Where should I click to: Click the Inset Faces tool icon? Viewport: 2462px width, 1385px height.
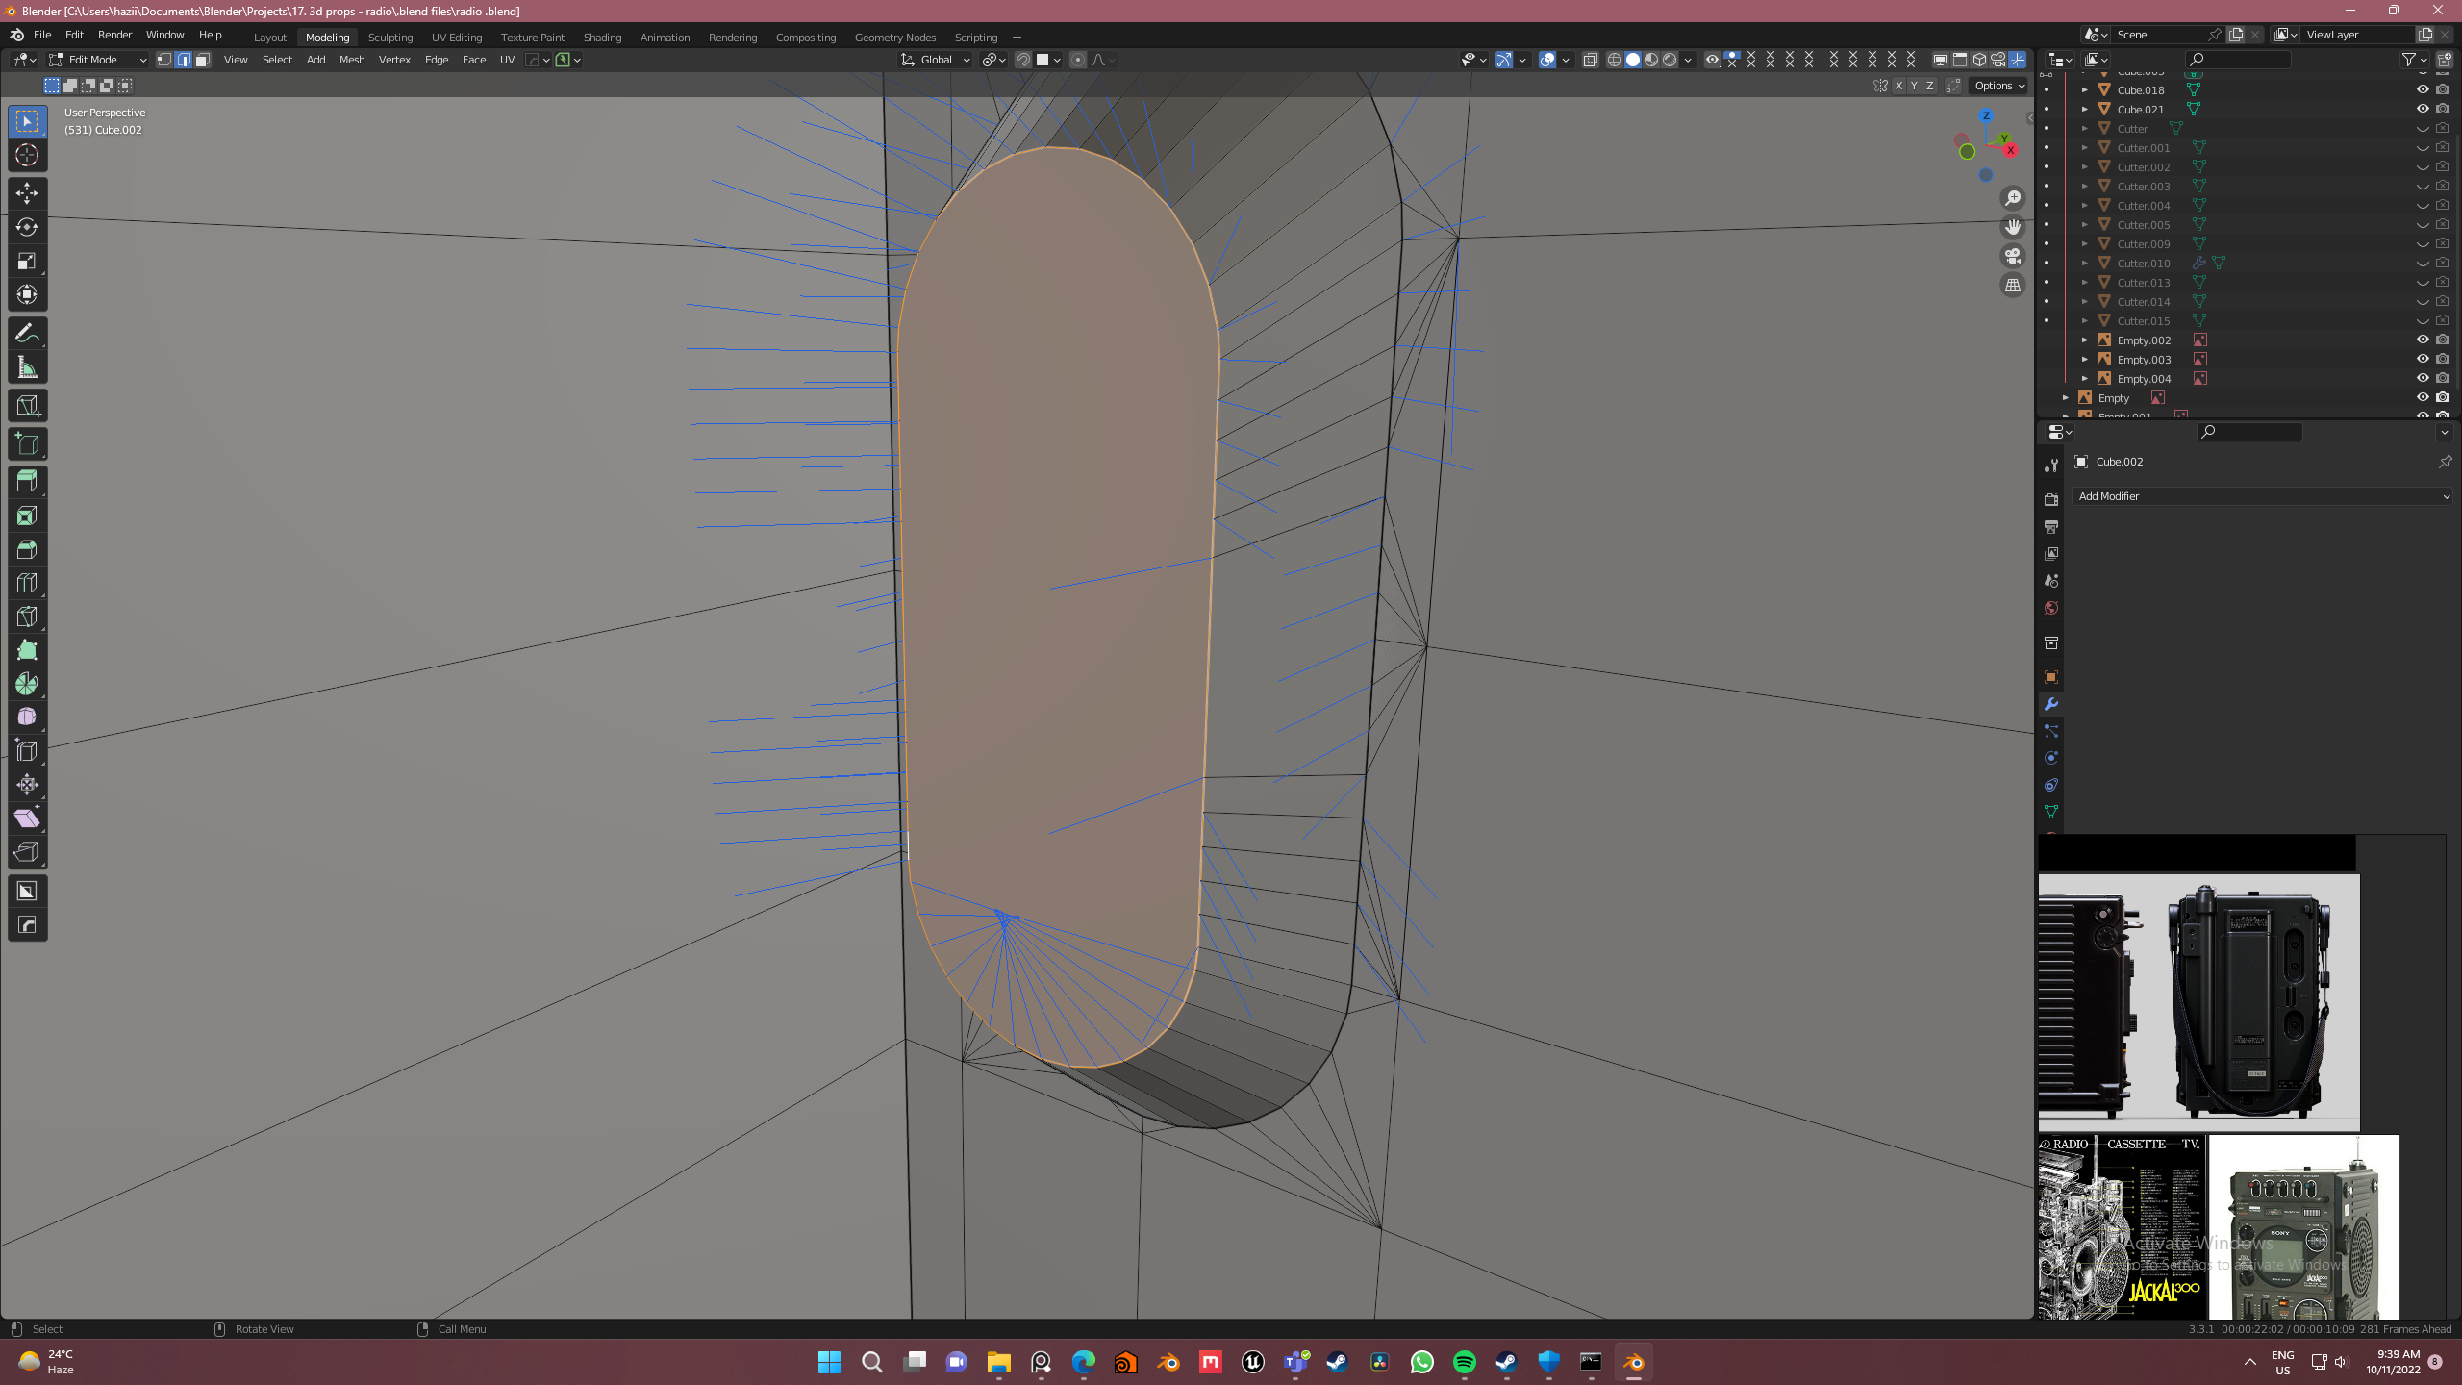[27, 515]
